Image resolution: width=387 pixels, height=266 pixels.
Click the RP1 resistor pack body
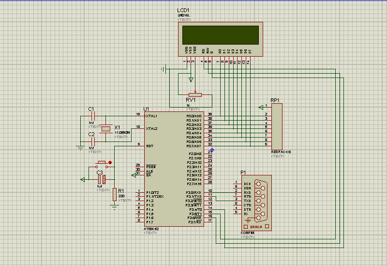pyautogui.click(x=277, y=126)
